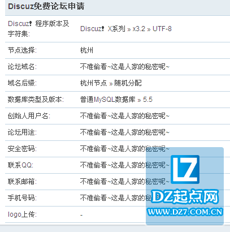Click the 随机分配 suffix value
The width and height of the screenshot is (230, 232).
click(128, 83)
